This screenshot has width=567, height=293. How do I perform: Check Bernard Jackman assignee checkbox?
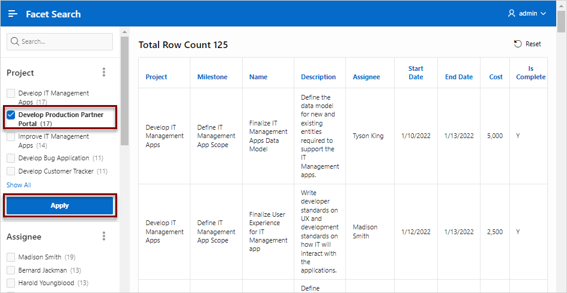[x=11, y=270]
